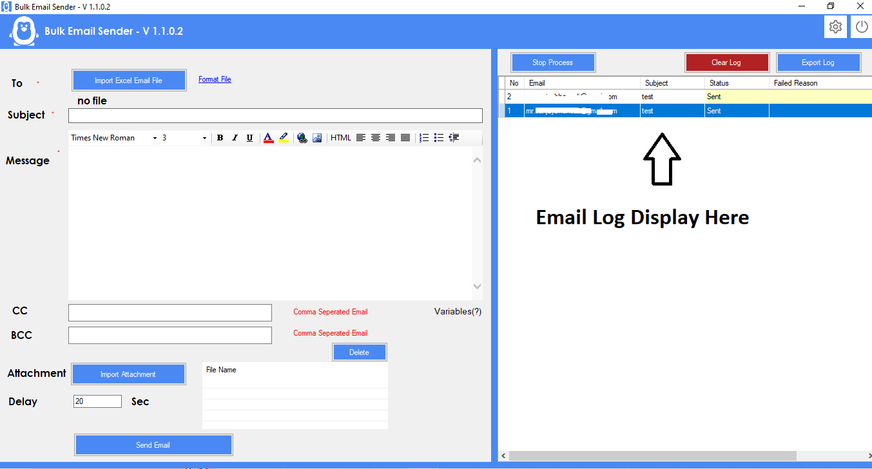
Task: Open the font color picker icon
Action: click(x=268, y=137)
